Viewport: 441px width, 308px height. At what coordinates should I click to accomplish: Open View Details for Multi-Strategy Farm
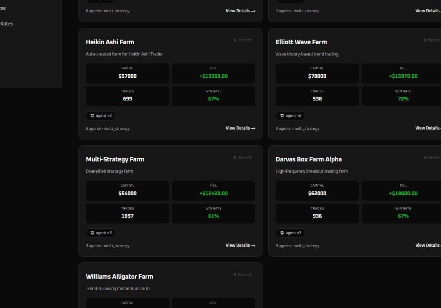[x=240, y=245]
